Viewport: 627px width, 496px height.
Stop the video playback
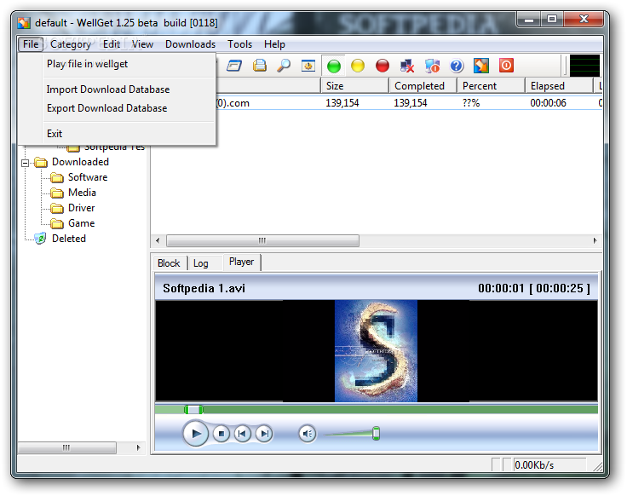click(x=221, y=434)
